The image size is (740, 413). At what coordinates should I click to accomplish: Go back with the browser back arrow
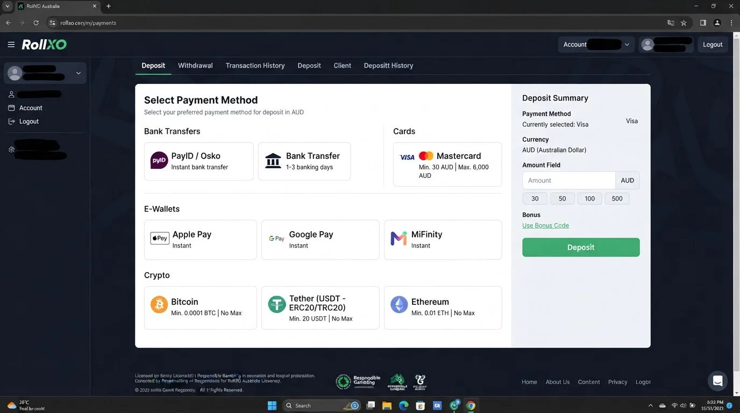(x=8, y=23)
